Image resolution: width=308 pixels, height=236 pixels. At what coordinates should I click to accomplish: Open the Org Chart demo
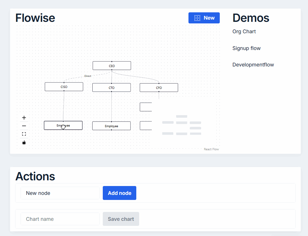[x=244, y=31]
